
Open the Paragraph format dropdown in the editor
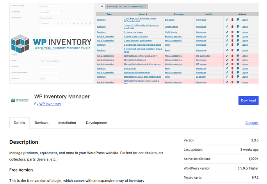tap(48, 23)
